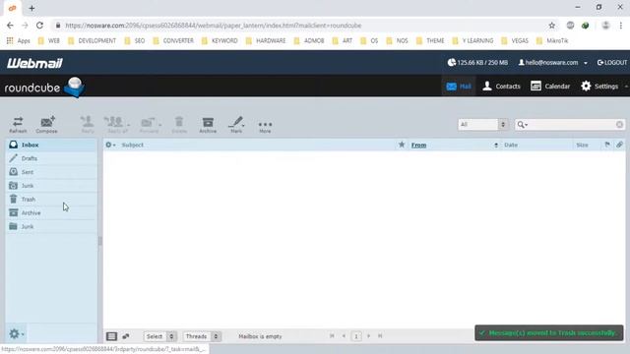Click the star column header icon
Screen dimensions: 630x354
(402, 145)
